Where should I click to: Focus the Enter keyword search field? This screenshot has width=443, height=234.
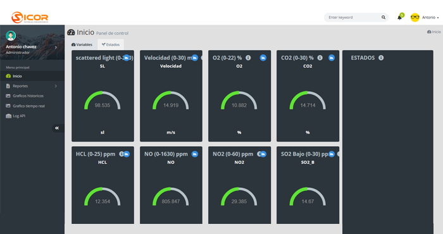(353, 18)
